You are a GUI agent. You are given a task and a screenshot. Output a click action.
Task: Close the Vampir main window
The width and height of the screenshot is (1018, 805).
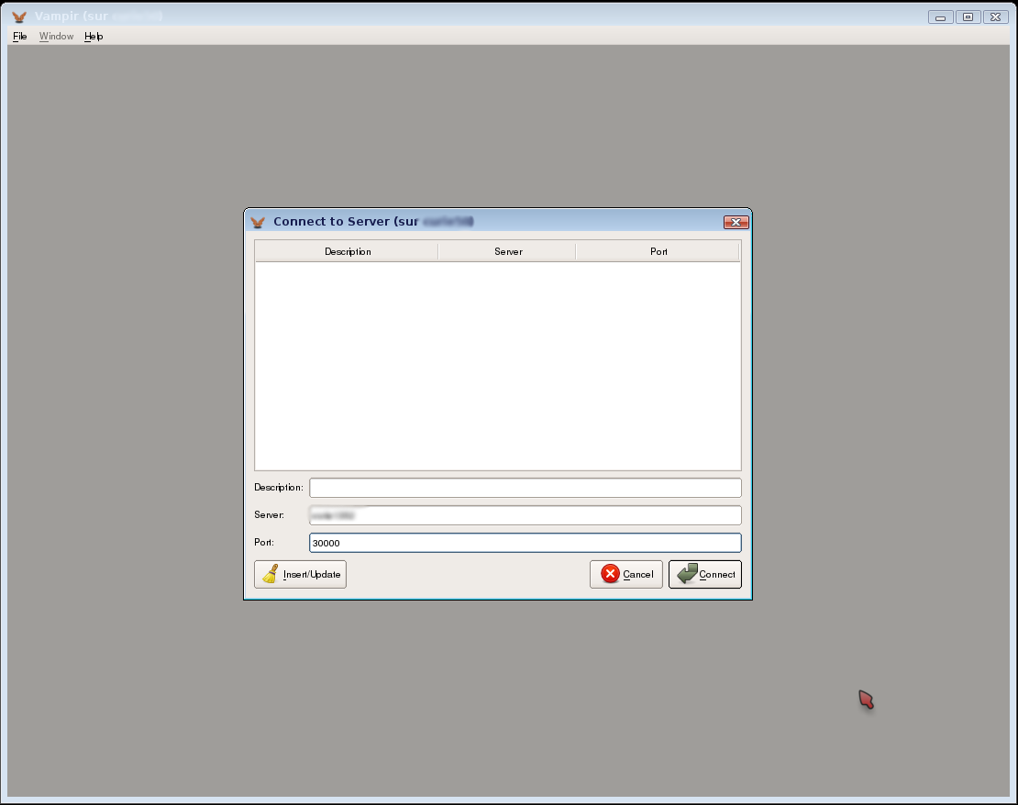pos(995,17)
